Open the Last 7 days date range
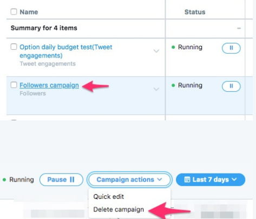The image size is (256, 219). click(x=211, y=179)
